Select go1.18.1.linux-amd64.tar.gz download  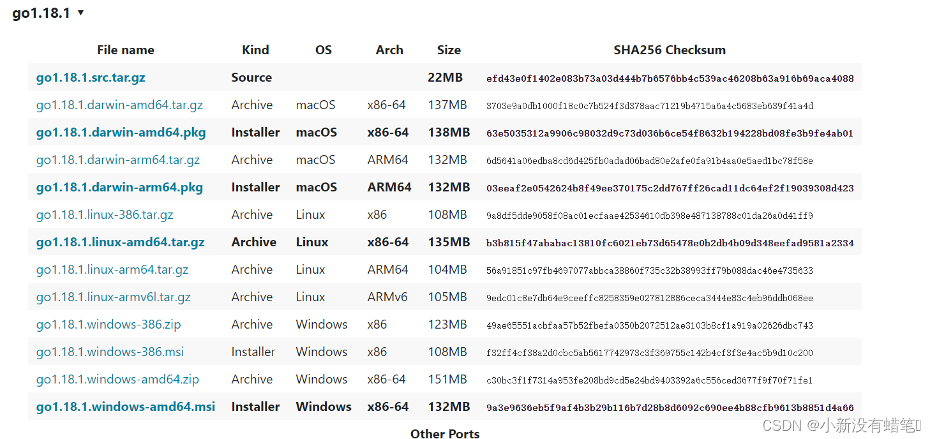tap(120, 242)
